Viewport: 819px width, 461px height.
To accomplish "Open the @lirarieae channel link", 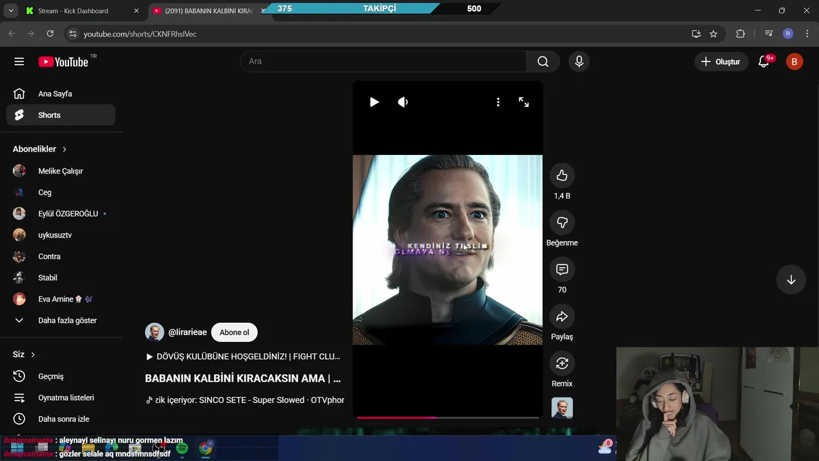I will (x=187, y=332).
